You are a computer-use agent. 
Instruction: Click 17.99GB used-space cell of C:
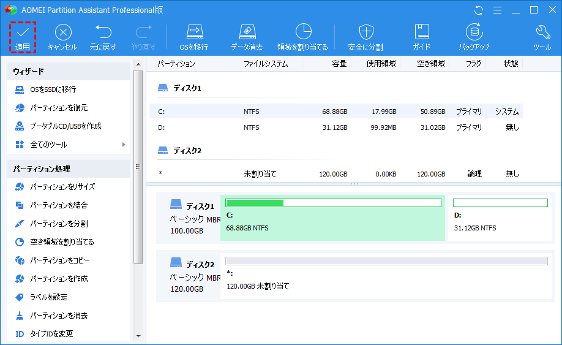tap(384, 112)
